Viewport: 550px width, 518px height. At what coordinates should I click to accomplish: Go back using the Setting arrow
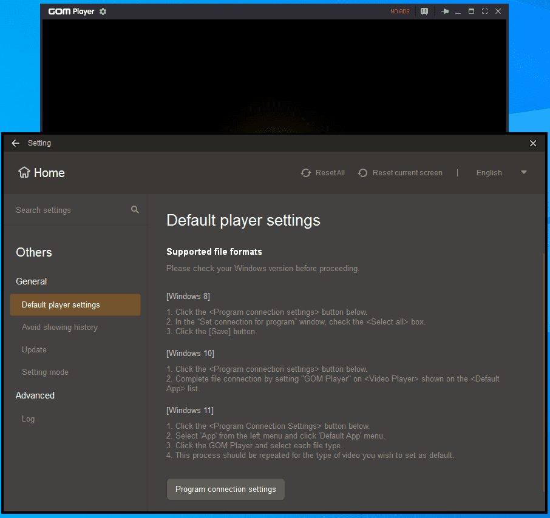coord(15,143)
